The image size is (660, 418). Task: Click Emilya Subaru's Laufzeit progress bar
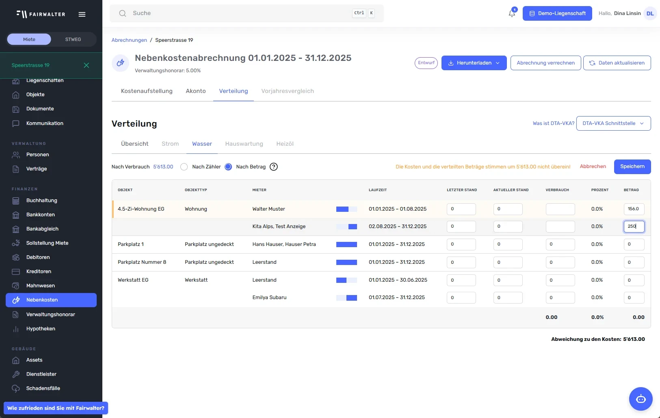(346, 298)
